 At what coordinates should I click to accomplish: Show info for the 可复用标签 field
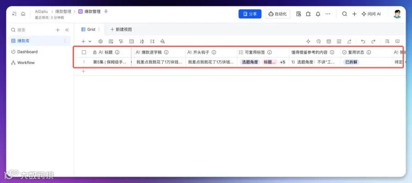[269, 52]
